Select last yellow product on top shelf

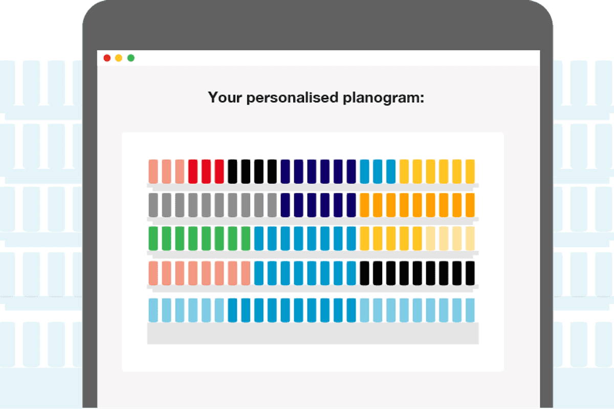(x=470, y=171)
